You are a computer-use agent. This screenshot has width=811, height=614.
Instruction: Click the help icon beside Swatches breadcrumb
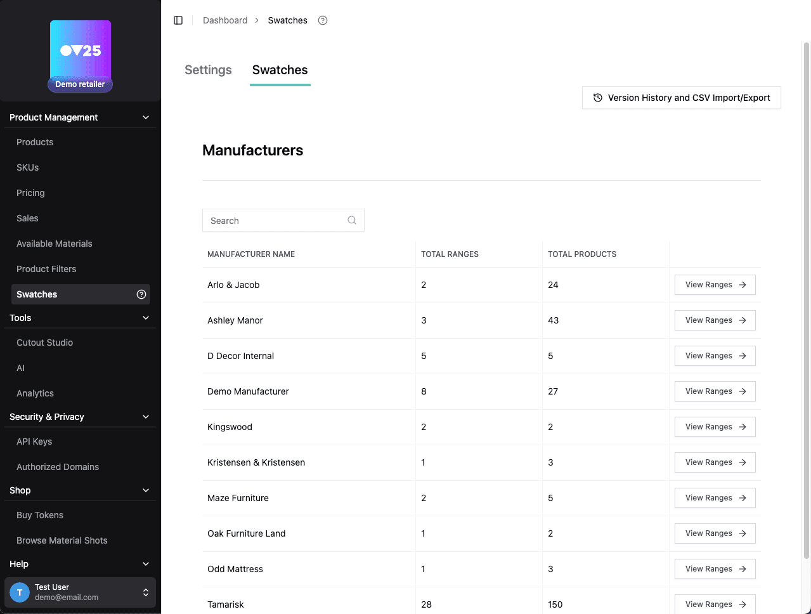323,20
